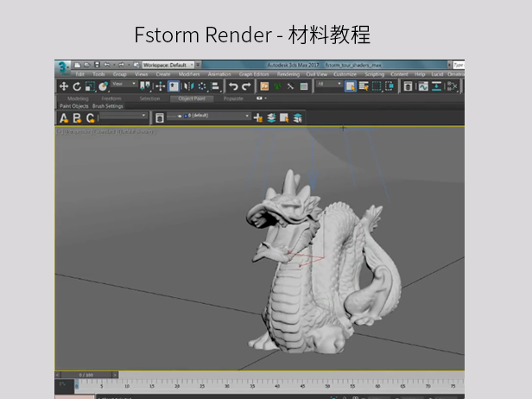Click the Brush Settings panel label
532x399 pixels.
pos(108,106)
